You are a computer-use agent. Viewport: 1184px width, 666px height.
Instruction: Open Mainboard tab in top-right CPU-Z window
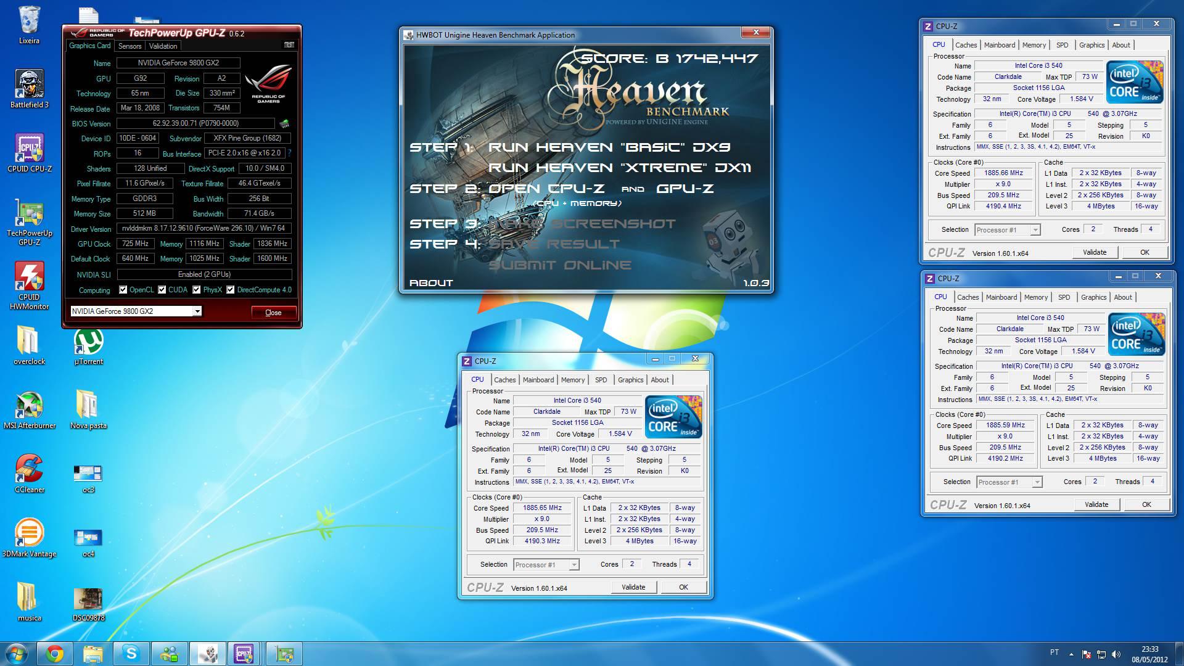[1000, 45]
